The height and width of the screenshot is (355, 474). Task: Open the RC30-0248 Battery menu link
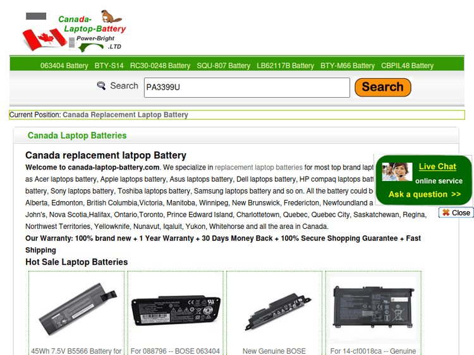point(161,66)
